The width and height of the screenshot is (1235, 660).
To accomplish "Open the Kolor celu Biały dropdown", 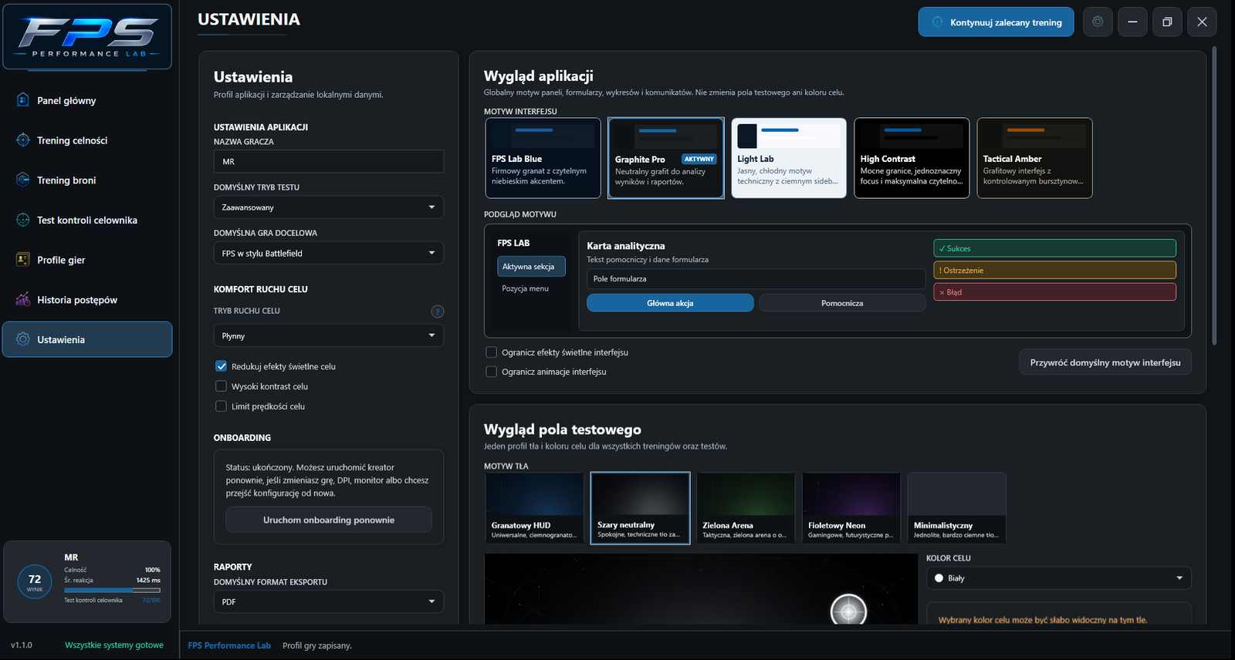I will (x=1059, y=577).
